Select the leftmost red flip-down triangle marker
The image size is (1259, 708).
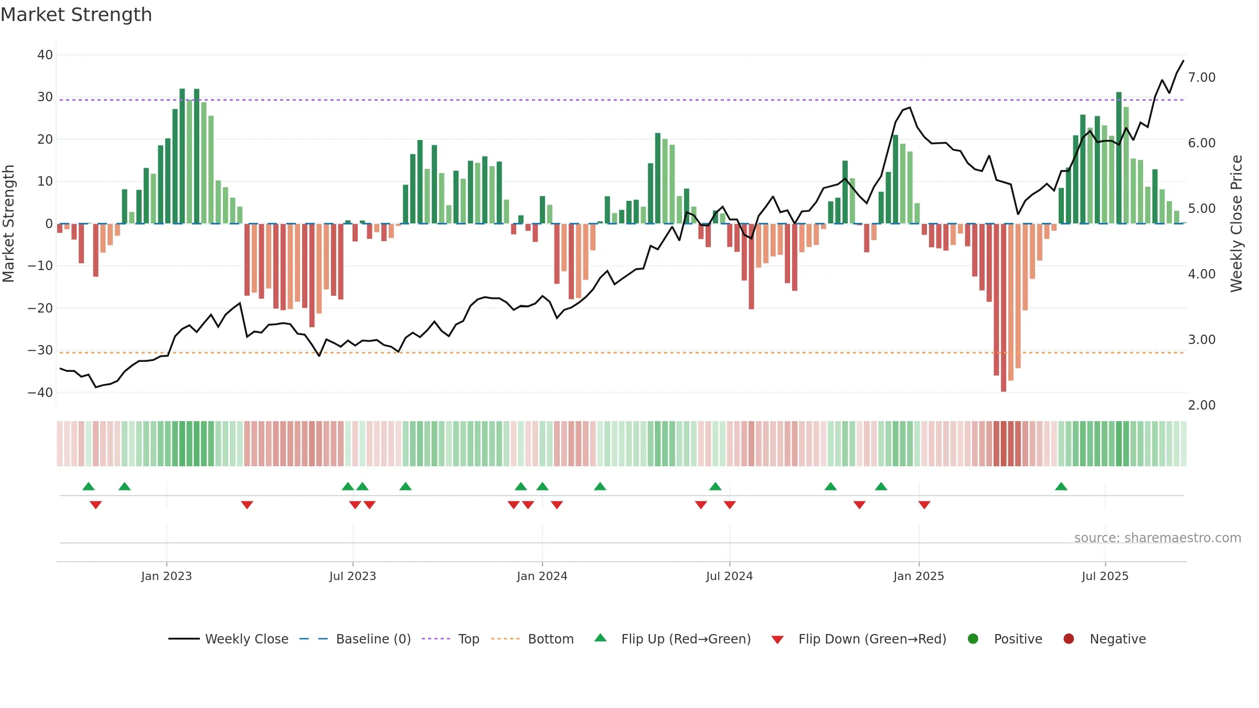point(95,505)
